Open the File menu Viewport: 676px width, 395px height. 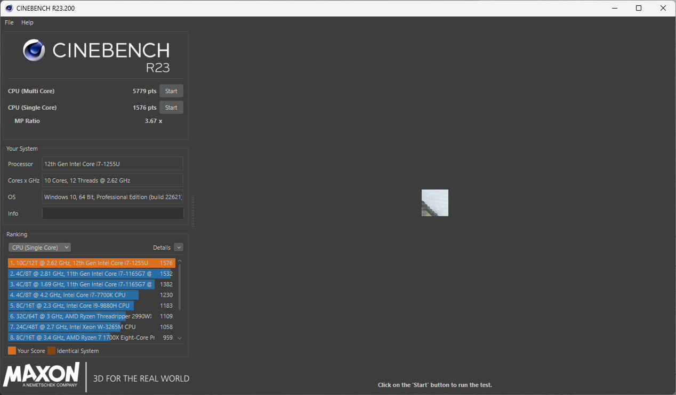coord(9,22)
